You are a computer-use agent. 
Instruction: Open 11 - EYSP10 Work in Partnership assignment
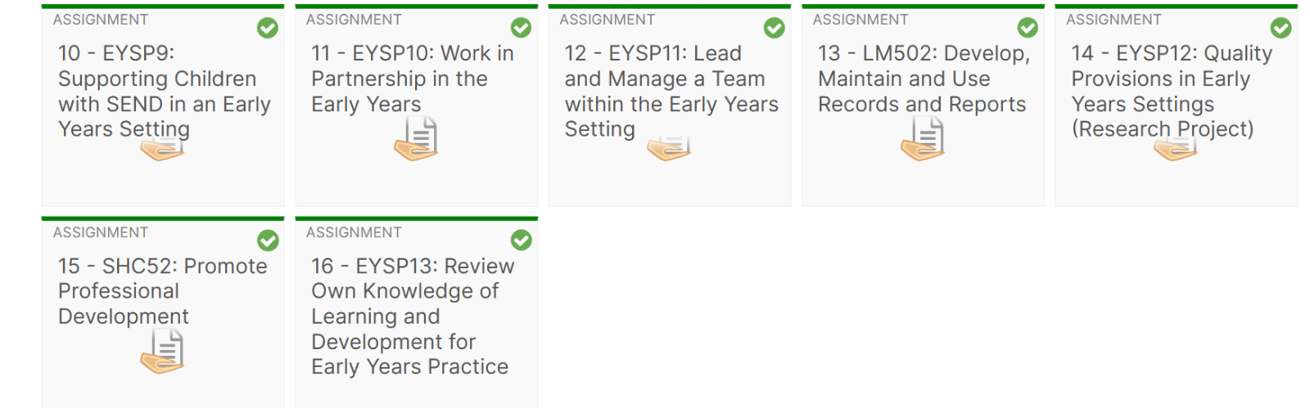pyautogui.click(x=412, y=78)
